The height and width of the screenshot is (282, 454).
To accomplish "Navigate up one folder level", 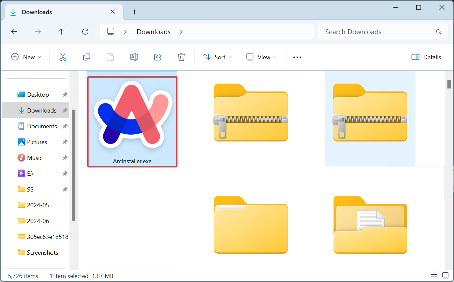I will click(62, 32).
